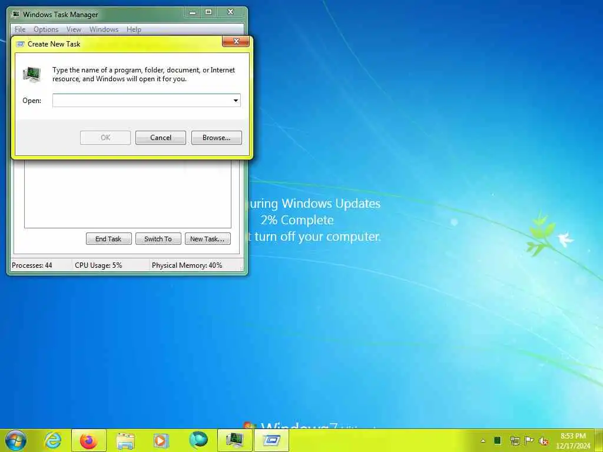Open the Windows Start menu orb

point(16,440)
